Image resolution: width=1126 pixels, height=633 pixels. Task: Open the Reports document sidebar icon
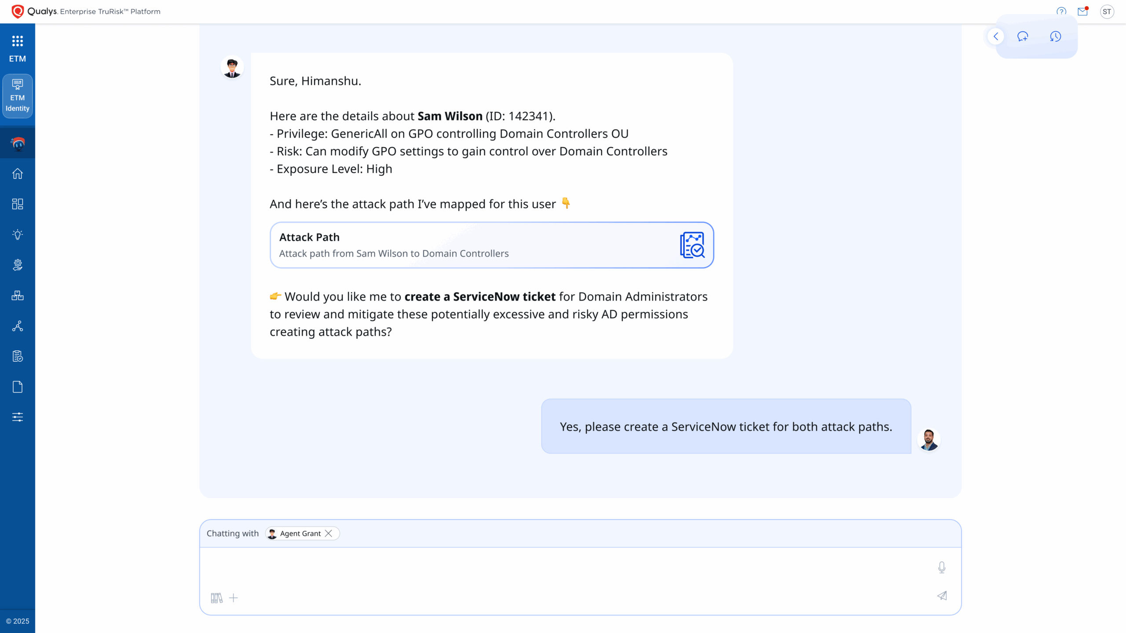[x=18, y=387]
